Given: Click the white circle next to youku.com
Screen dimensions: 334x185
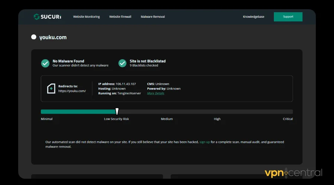Looking at the screenshot, I should [34, 37].
